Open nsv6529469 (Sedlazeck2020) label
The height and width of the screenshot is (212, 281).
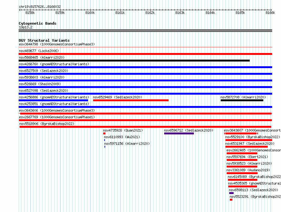117,97
